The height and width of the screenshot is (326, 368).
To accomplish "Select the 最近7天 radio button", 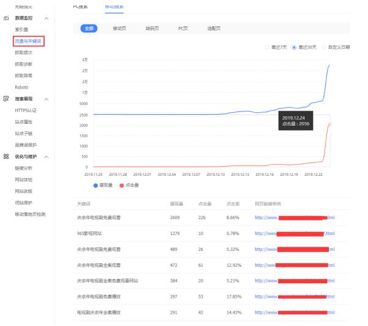I will click(x=267, y=47).
